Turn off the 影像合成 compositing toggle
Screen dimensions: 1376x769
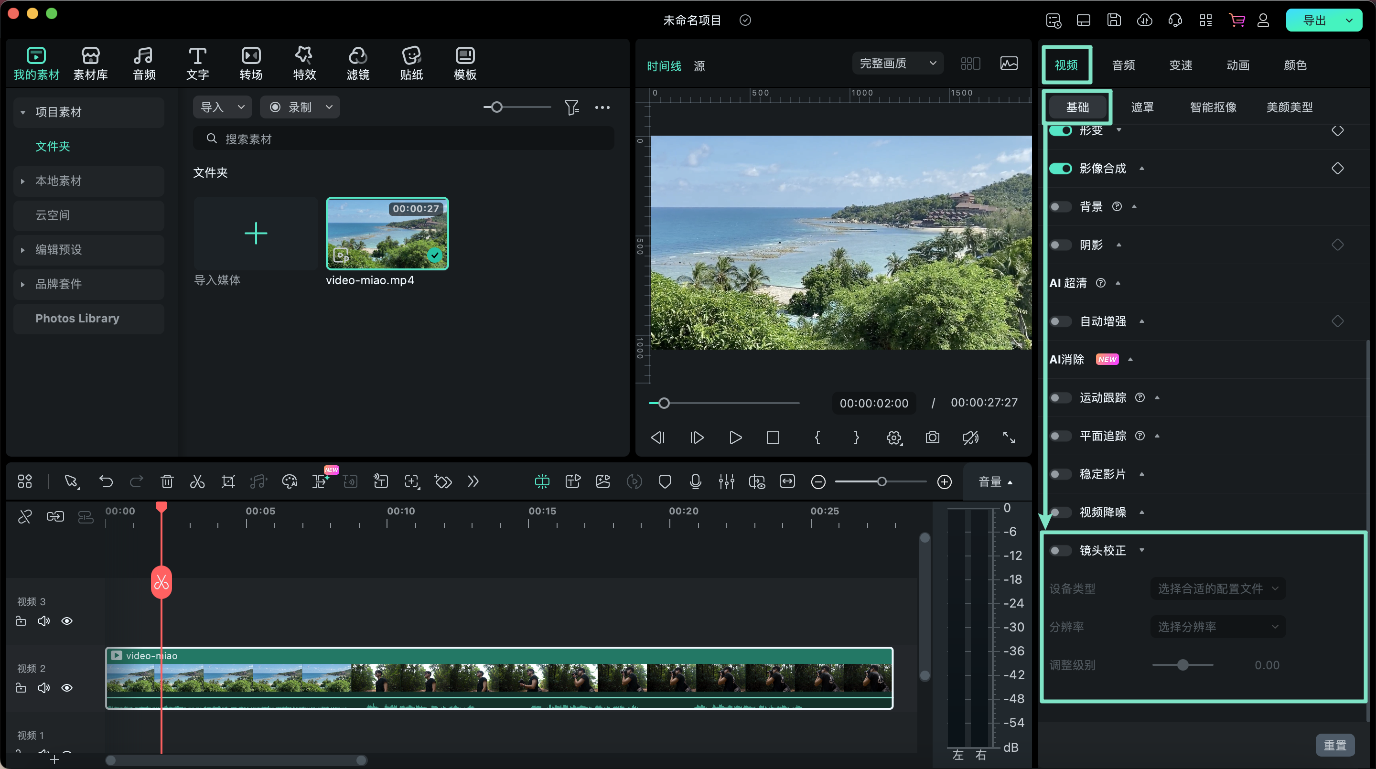[x=1060, y=169]
